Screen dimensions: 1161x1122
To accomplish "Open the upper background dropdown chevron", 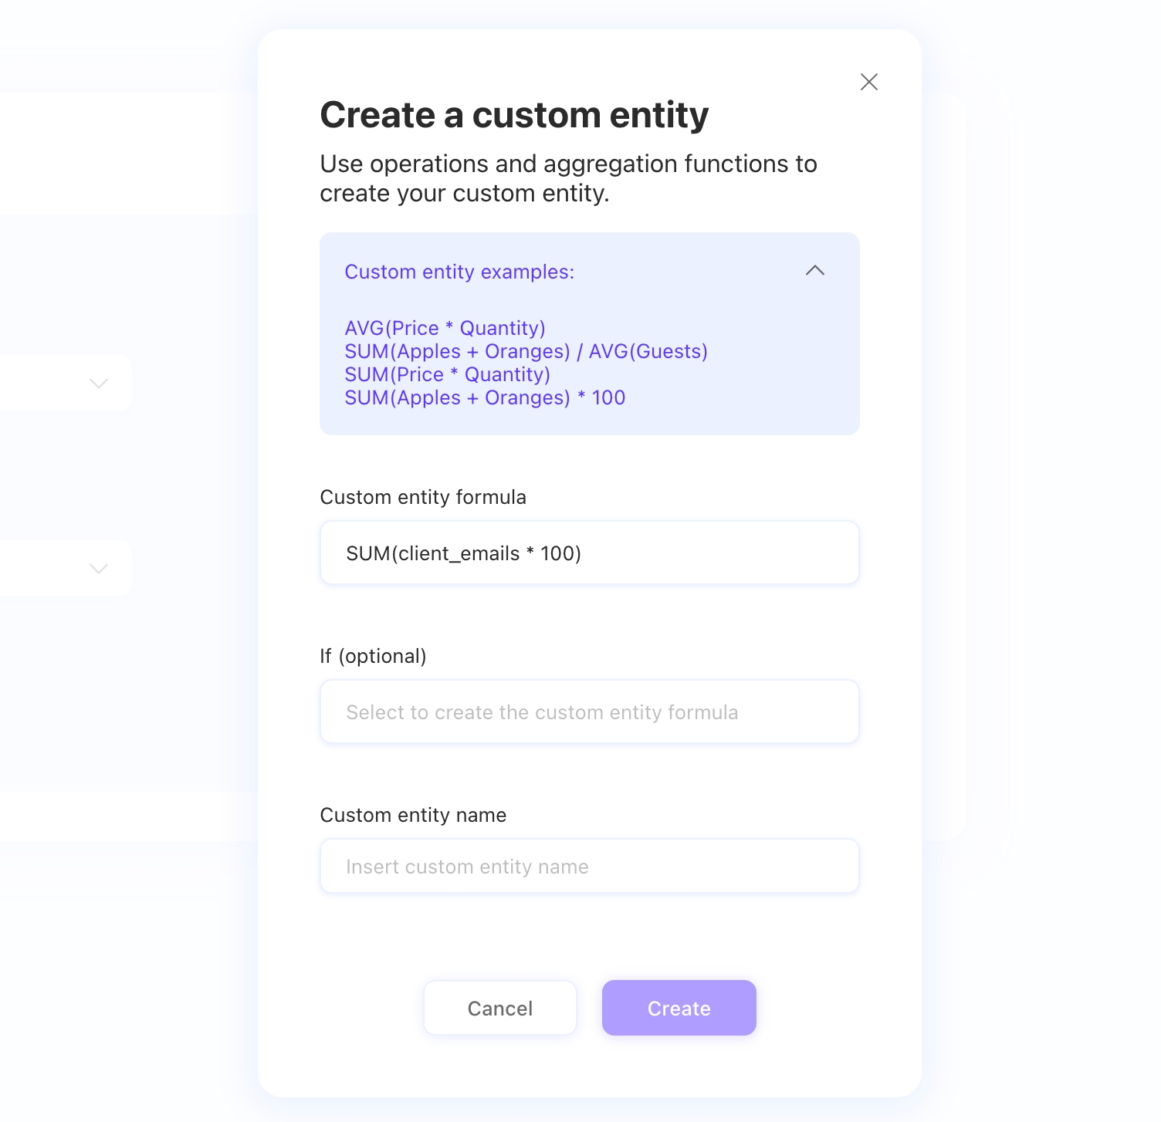I will point(99,384).
